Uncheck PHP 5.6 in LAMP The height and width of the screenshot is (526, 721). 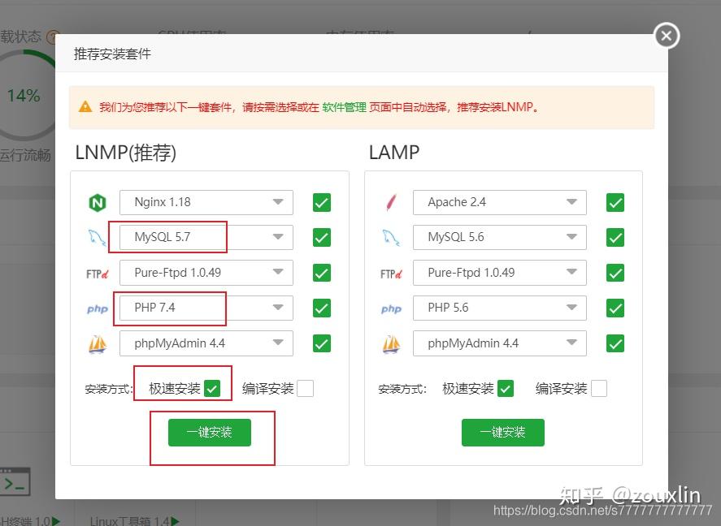(x=615, y=308)
